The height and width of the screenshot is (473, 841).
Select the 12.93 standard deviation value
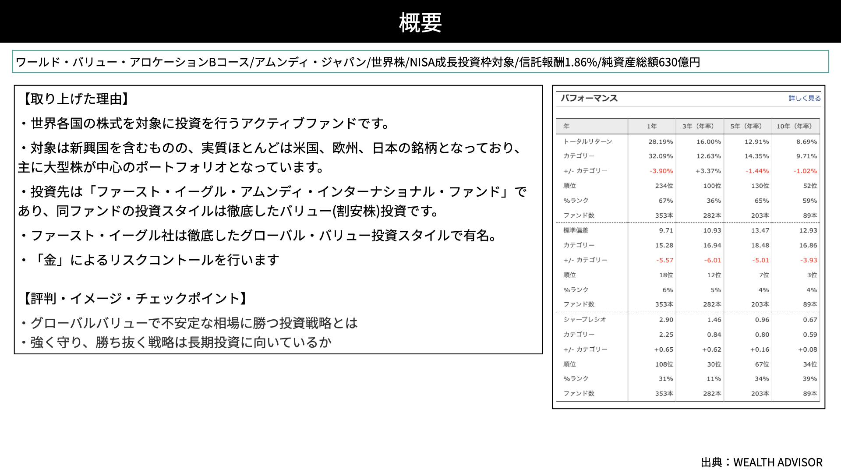tap(808, 230)
